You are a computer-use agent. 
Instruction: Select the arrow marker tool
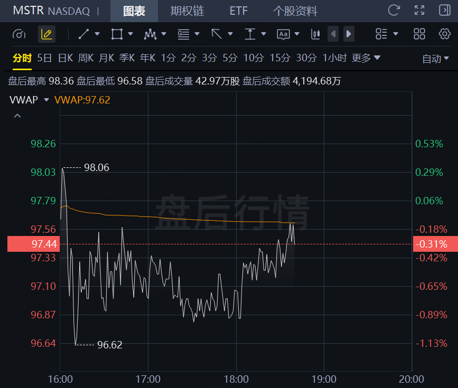[217, 34]
